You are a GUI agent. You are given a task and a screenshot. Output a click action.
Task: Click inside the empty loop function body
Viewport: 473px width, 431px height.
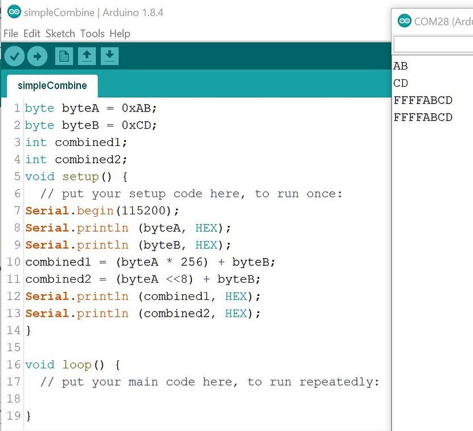(x=86, y=398)
